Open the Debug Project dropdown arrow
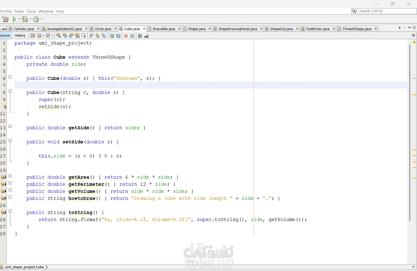 click(x=30, y=19)
